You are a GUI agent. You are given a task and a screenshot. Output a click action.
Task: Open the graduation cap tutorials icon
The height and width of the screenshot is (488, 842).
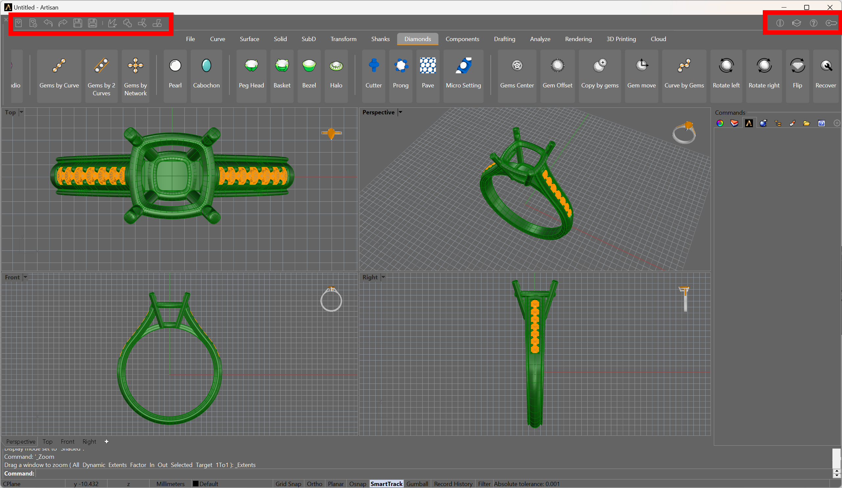797,23
